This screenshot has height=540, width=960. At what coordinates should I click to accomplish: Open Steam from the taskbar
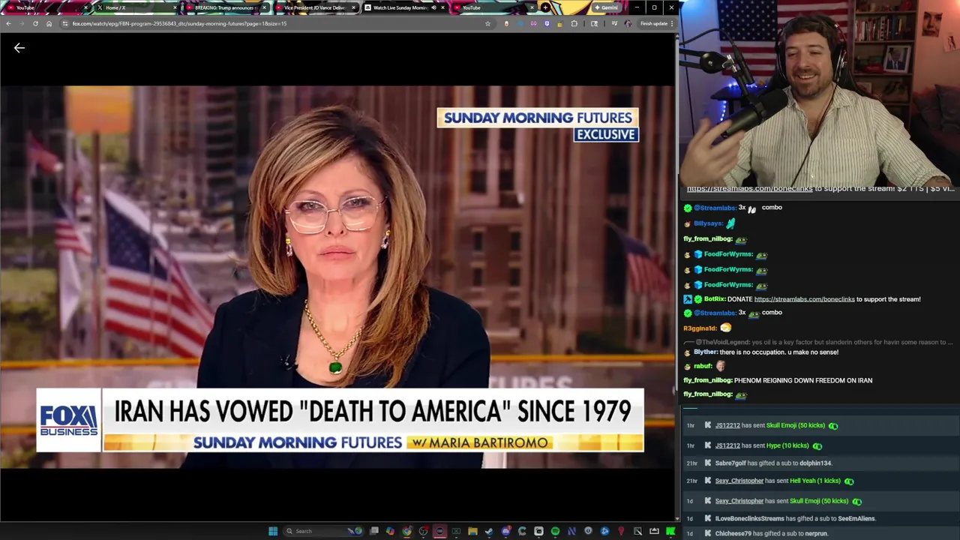tap(489, 531)
